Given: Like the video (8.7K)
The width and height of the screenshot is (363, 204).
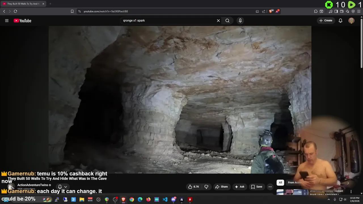Looking at the screenshot, I should point(193,187).
